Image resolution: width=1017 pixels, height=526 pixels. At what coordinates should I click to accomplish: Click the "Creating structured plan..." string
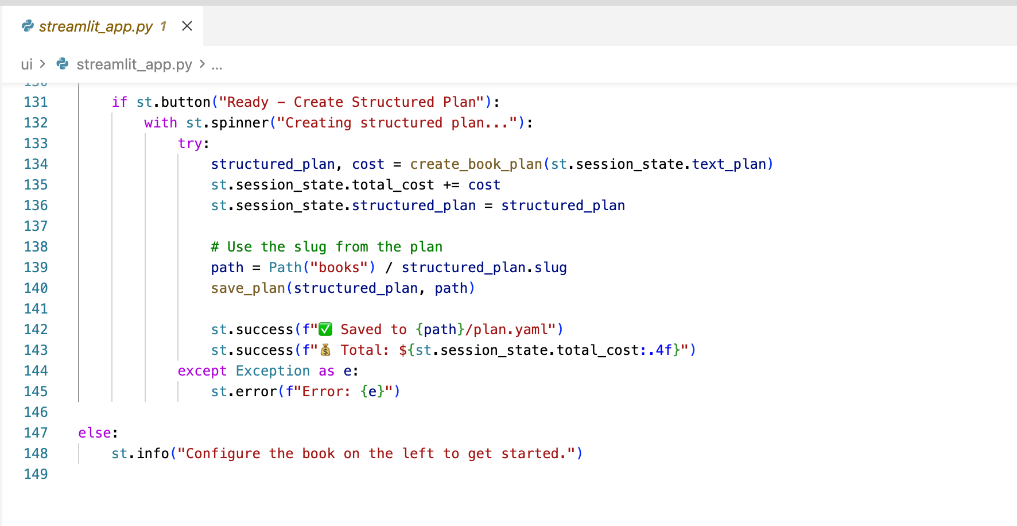(397, 123)
